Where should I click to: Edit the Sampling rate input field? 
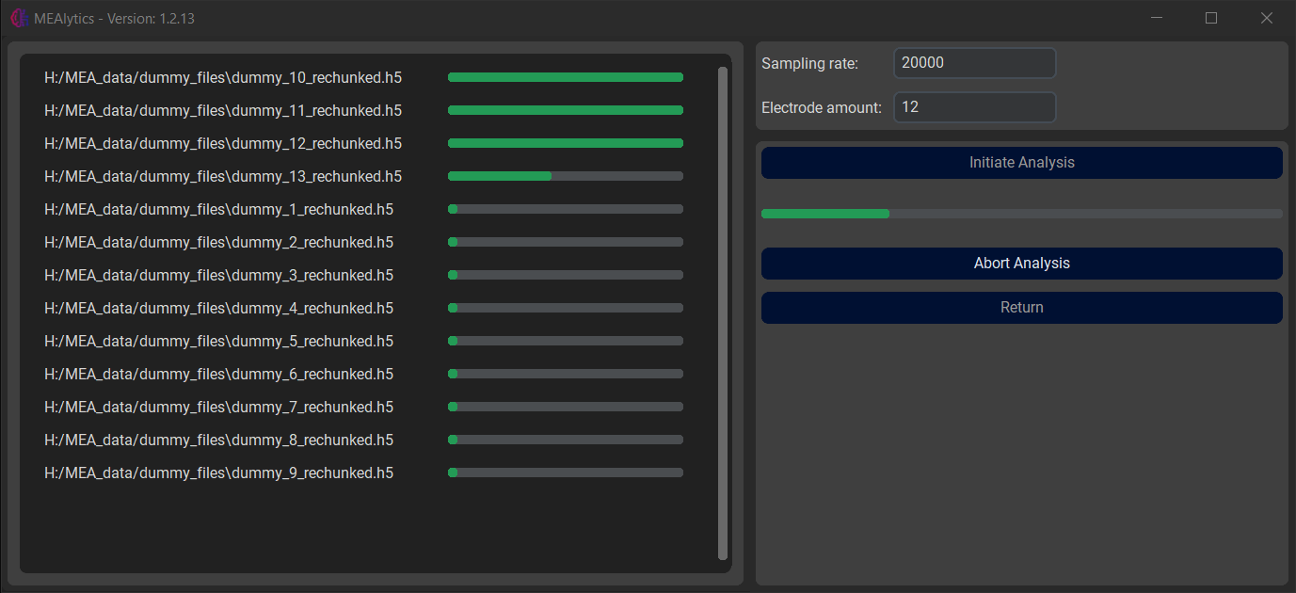pos(974,63)
